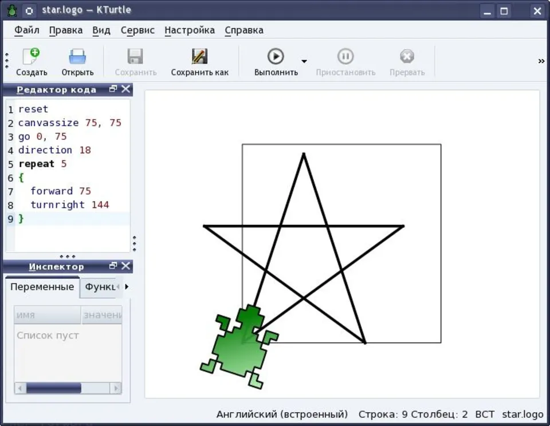Click the green turtle sprite on canvas
The width and height of the screenshot is (550, 426).
(239, 346)
